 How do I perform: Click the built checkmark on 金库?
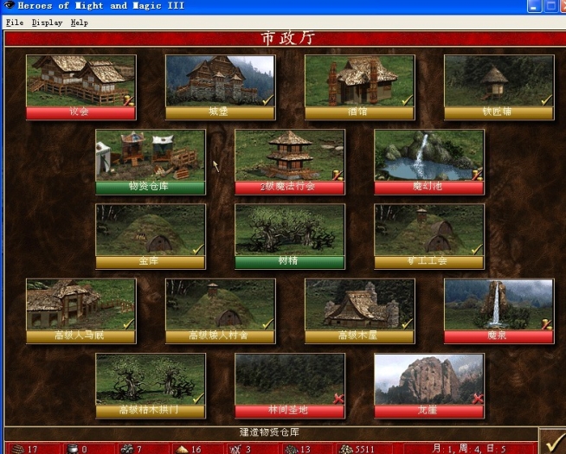tap(198, 249)
